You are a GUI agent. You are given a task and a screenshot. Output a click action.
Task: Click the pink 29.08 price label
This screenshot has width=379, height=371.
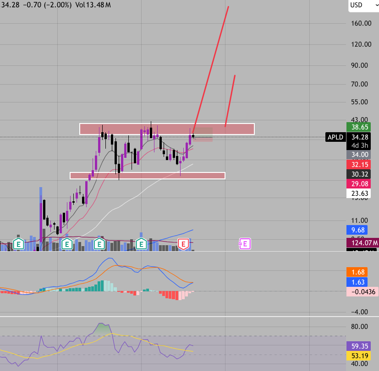point(359,184)
